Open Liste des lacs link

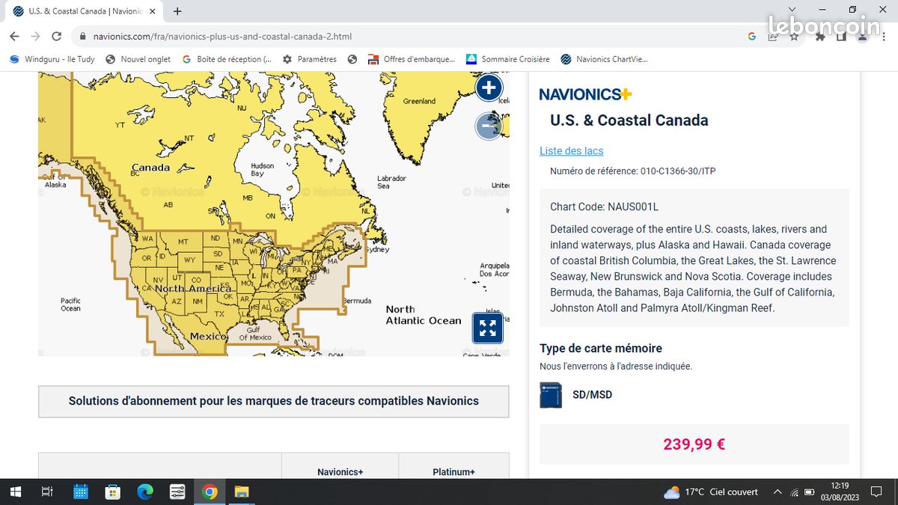pyautogui.click(x=571, y=150)
